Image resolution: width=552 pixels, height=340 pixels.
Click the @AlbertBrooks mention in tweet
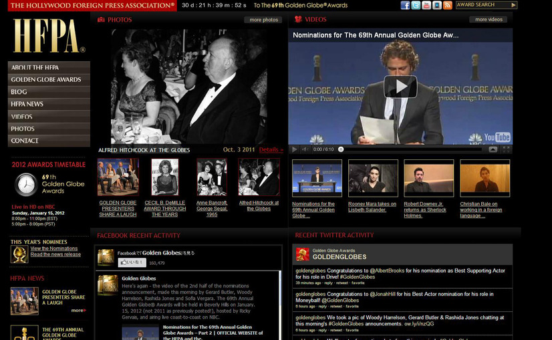click(x=387, y=271)
